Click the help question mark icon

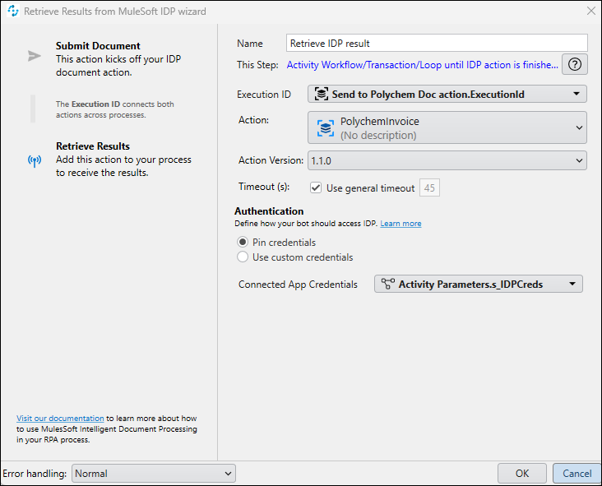(575, 64)
